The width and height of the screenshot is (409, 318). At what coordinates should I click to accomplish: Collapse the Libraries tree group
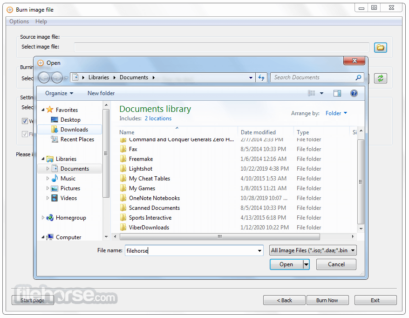click(43, 159)
